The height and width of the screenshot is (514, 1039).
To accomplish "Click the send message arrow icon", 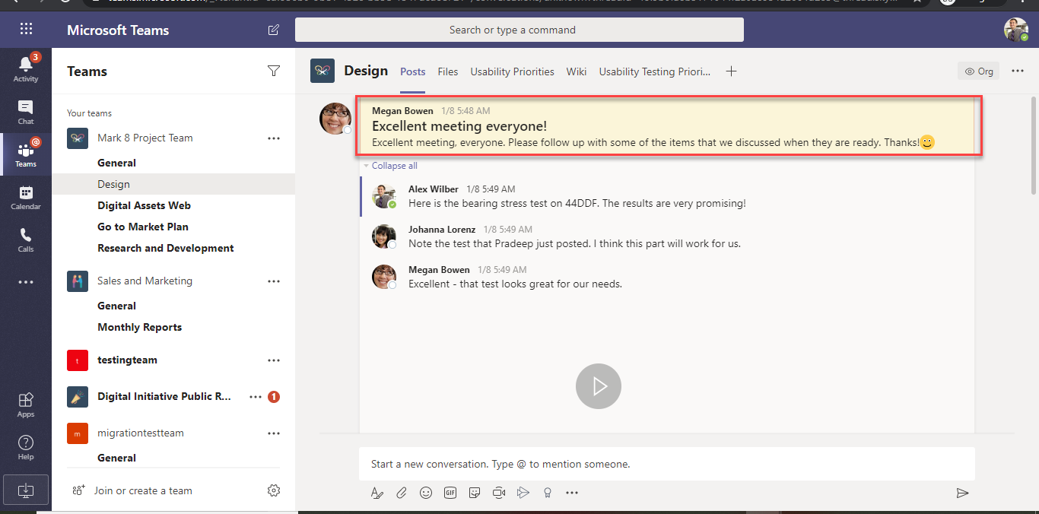I will pyautogui.click(x=962, y=493).
